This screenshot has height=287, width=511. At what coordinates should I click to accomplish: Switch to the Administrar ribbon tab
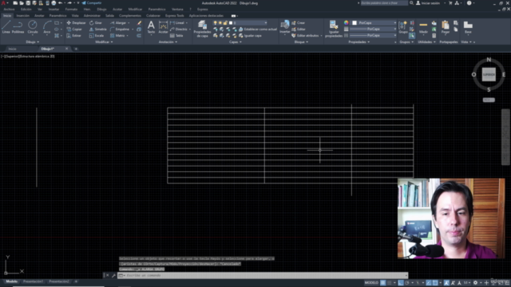pyautogui.click(x=92, y=16)
